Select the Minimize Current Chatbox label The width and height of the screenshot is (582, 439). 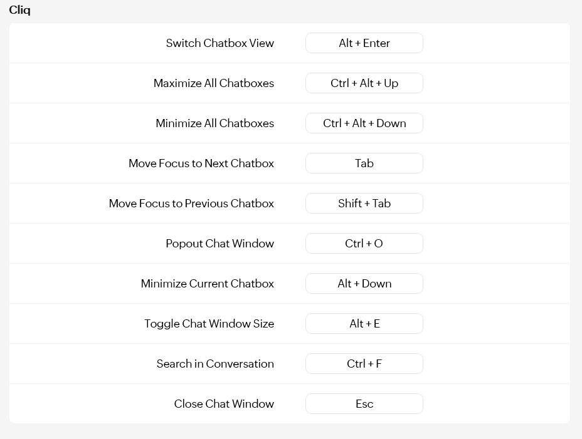207,284
